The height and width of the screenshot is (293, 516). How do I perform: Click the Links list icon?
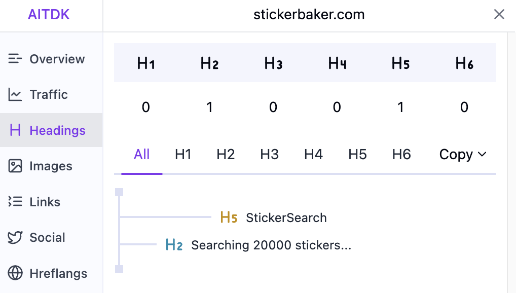[x=15, y=202]
